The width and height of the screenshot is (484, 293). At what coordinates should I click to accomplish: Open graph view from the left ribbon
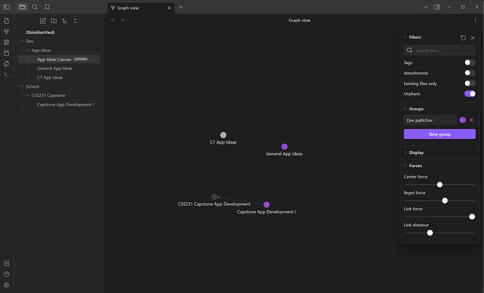tap(6, 32)
